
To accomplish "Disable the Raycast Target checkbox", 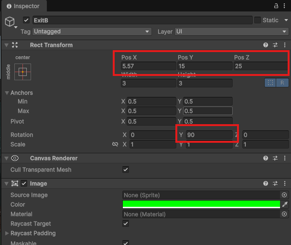I will pyautogui.click(x=126, y=224).
